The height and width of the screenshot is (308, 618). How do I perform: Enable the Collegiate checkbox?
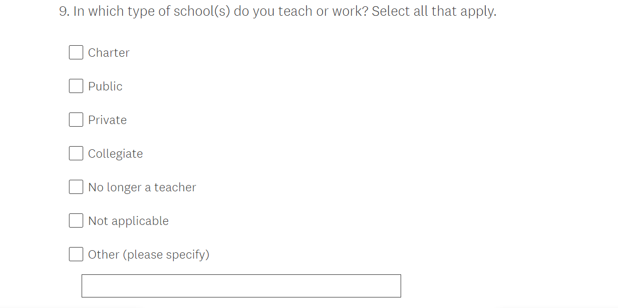point(76,153)
